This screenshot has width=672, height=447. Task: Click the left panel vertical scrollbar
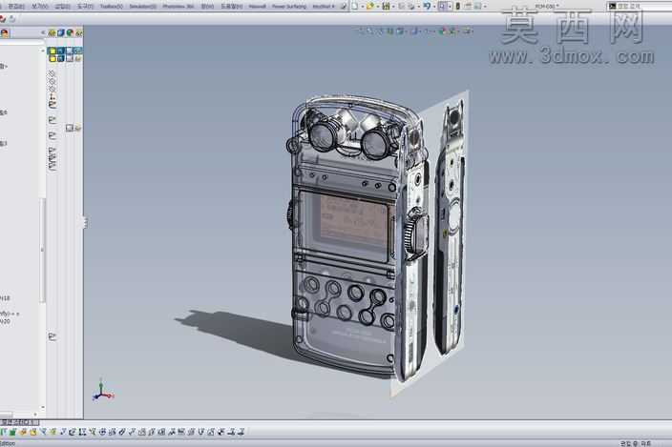(x=42, y=251)
